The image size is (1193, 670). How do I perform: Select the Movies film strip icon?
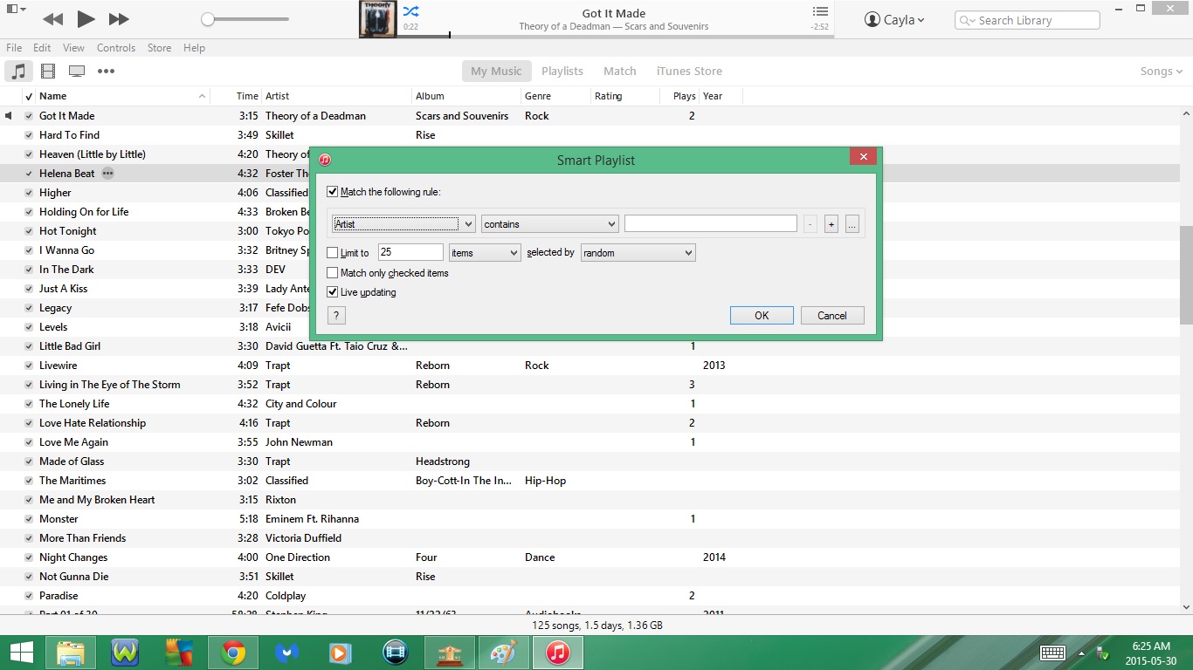[48, 72]
